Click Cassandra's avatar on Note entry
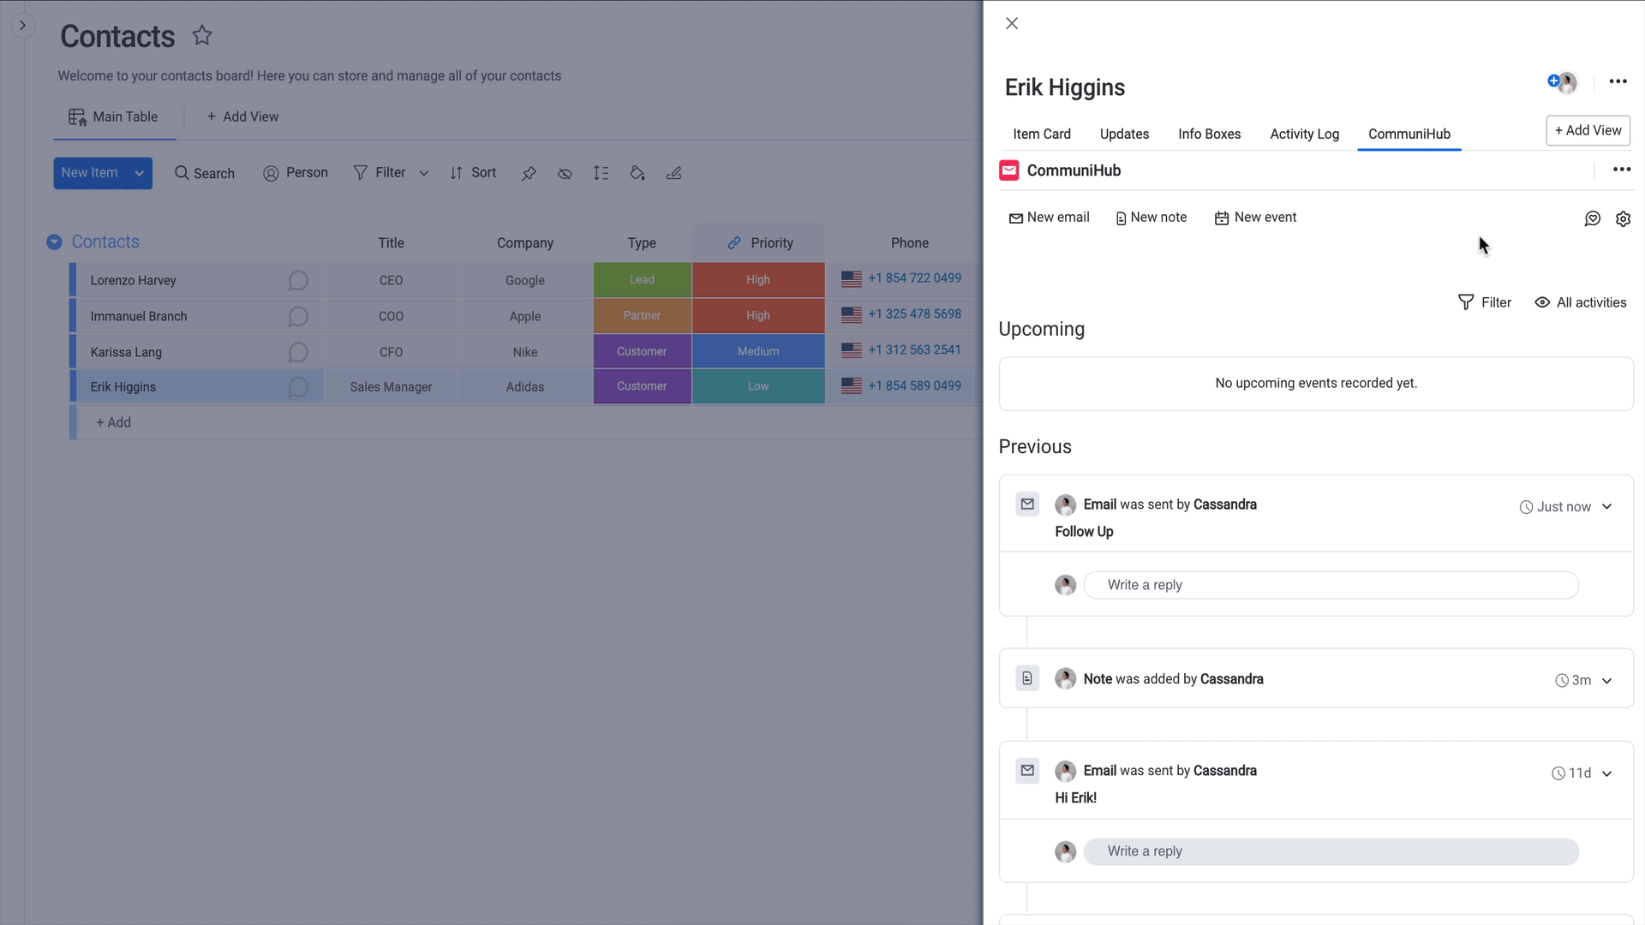 (x=1065, y=678)
